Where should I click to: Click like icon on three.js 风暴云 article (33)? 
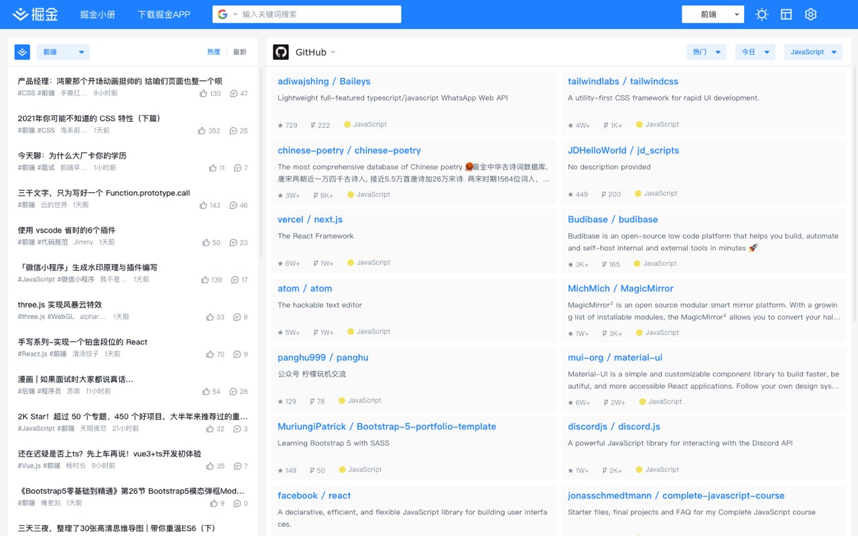[x=210, y=317]
